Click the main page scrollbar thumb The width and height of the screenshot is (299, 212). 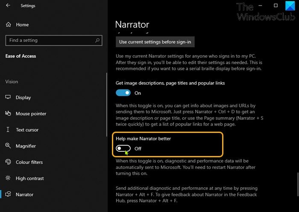[x=298, y=184]
